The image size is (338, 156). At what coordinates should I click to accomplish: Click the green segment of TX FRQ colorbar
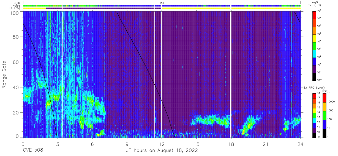[314, 115]
